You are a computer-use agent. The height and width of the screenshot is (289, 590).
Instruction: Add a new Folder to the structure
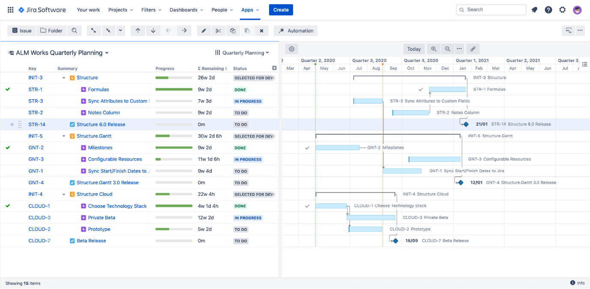[x=51, y=31]
